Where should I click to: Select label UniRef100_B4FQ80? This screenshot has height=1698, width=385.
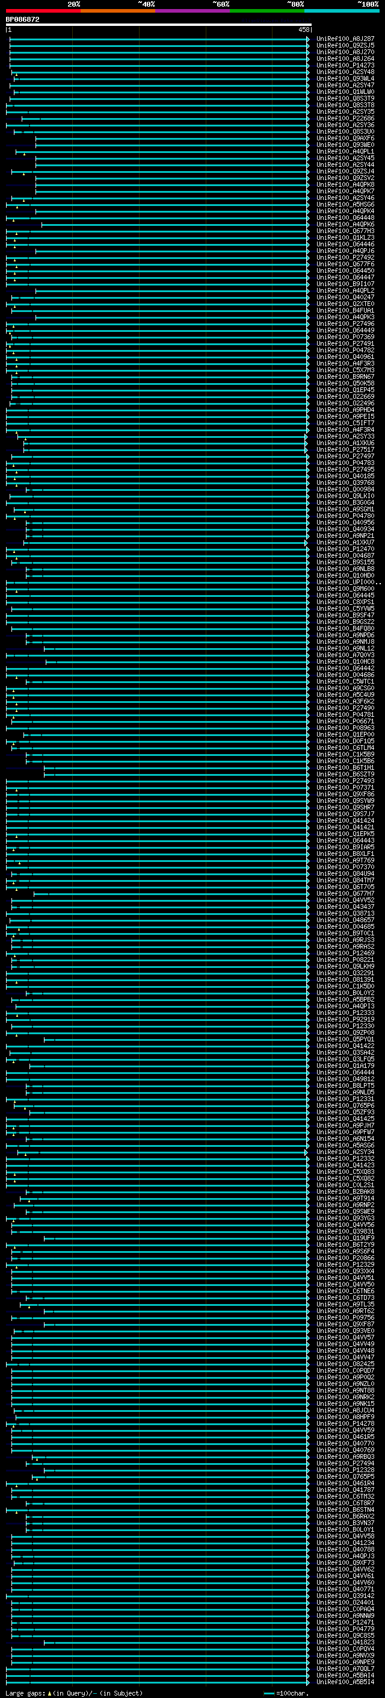pyautogui.click(x=345, y=628)
